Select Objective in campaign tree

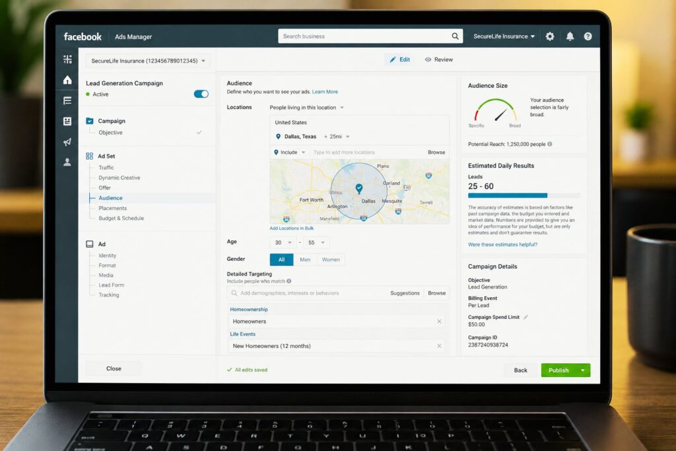tap(110, 132)
